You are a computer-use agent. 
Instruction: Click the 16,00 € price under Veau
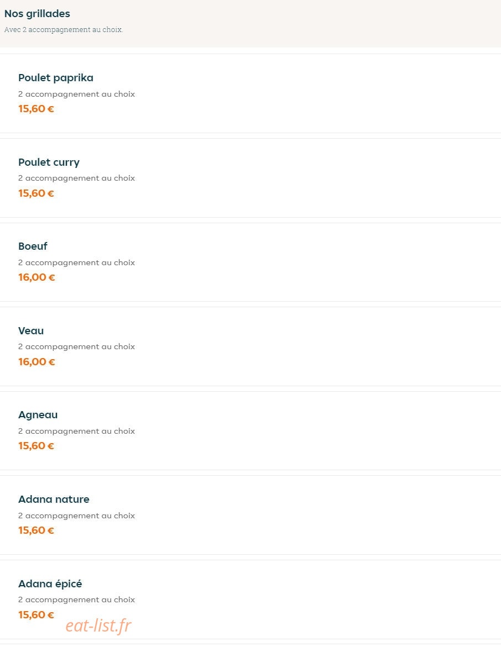36,362
